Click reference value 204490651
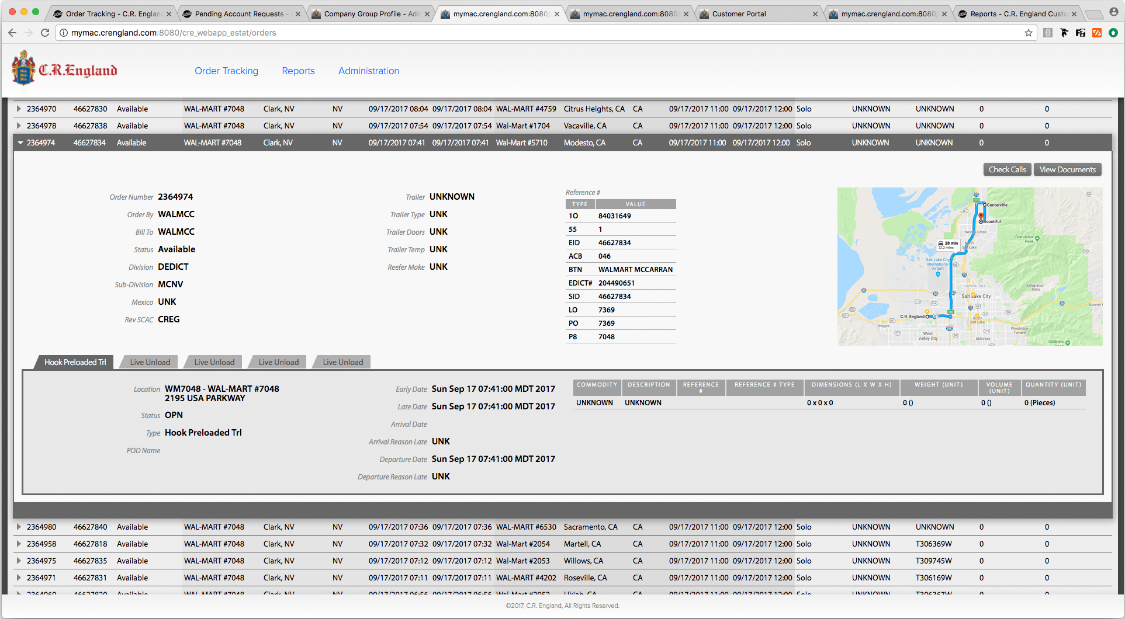Image resolution: width=1125 pixels, height=619 pixels. (x=616, y=283)
